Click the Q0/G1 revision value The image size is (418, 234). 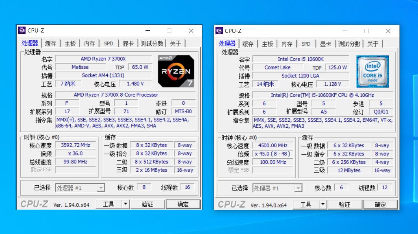point(381,111)
